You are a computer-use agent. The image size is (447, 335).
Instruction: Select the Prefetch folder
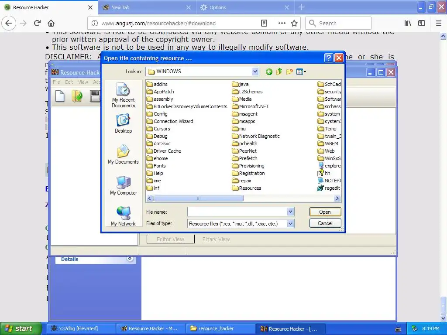coord(245,158)
